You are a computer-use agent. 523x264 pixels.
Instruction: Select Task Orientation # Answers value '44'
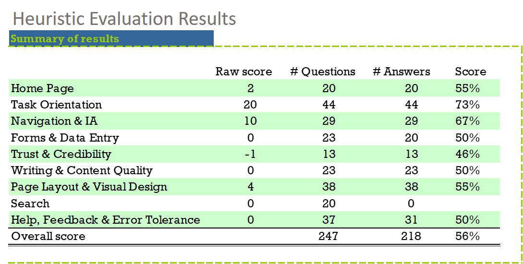click(411, 105)
